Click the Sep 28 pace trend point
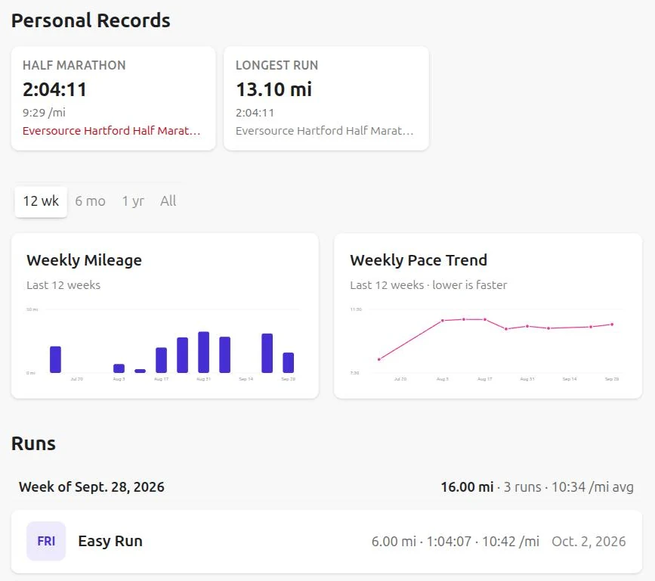Image resolution: width=655 pixels, height=581 pixels. pyautogui.click(x=612, y=325)
